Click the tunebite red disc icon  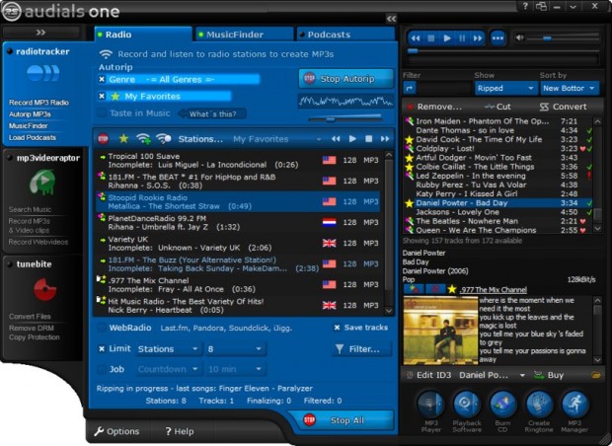tap(41, 288)
